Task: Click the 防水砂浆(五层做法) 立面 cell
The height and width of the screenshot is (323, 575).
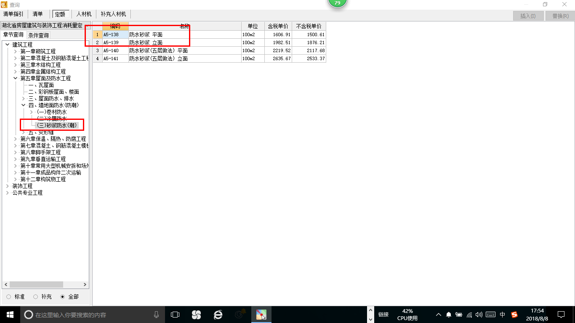Action: pyautogui.click(x=185, y=58)
